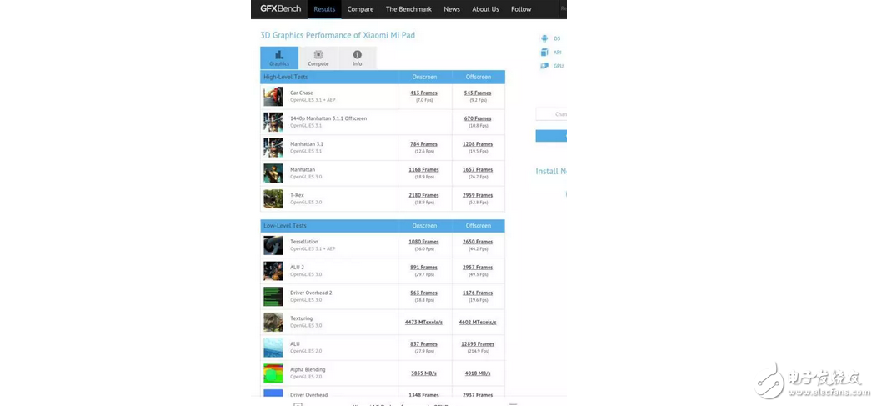The width and height of the screenshot is (877, 406).
Task: Click the API icon in sidebar
Action: (x=544, y=53)
